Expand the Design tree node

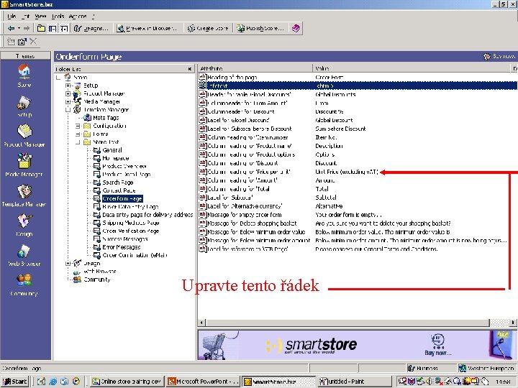(x=68, y=263)
